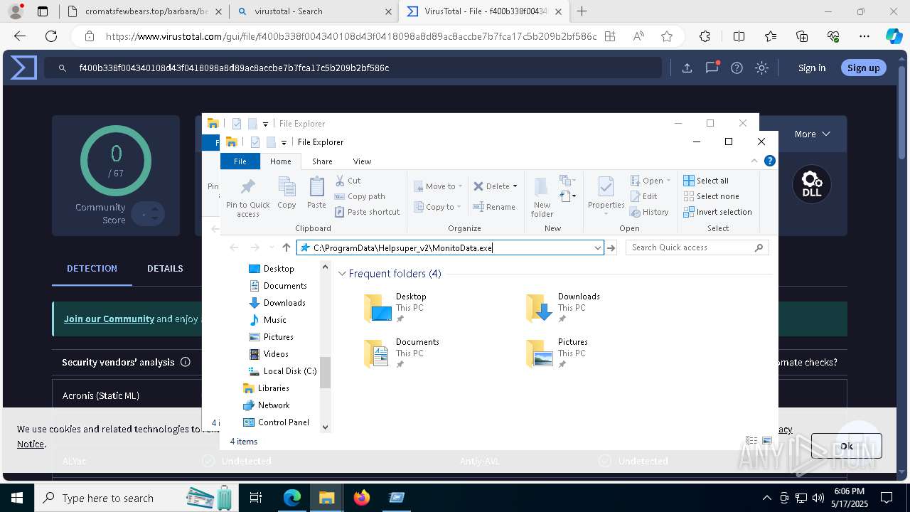Open Firefox from the taskbar
The height and width of the screenshot is (512, 910).
pyautogui.click(x=362, y=498)
